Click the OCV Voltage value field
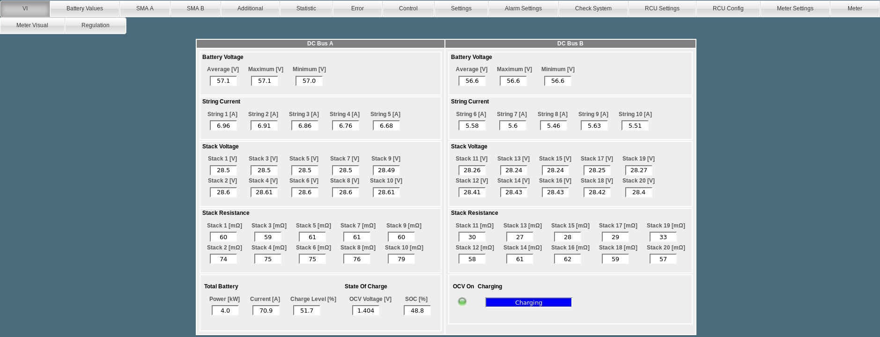Screen dimensions: 880x337 pyautogui.click(x=366, y=310)
